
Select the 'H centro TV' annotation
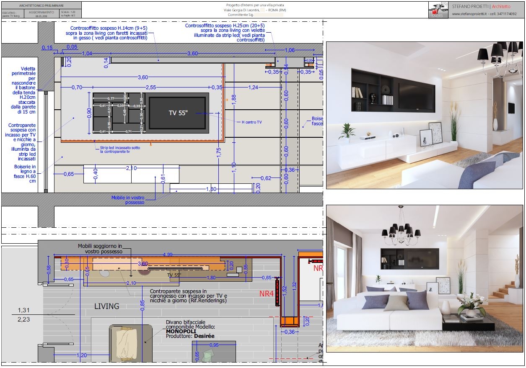[x=251, y=122]
